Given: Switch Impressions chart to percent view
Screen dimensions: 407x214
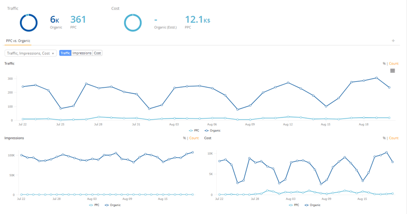Looking at the screenshot, I should (x=184, y=138).
